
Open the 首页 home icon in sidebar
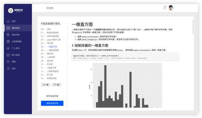pyautogui.click(x=8, y=21)
